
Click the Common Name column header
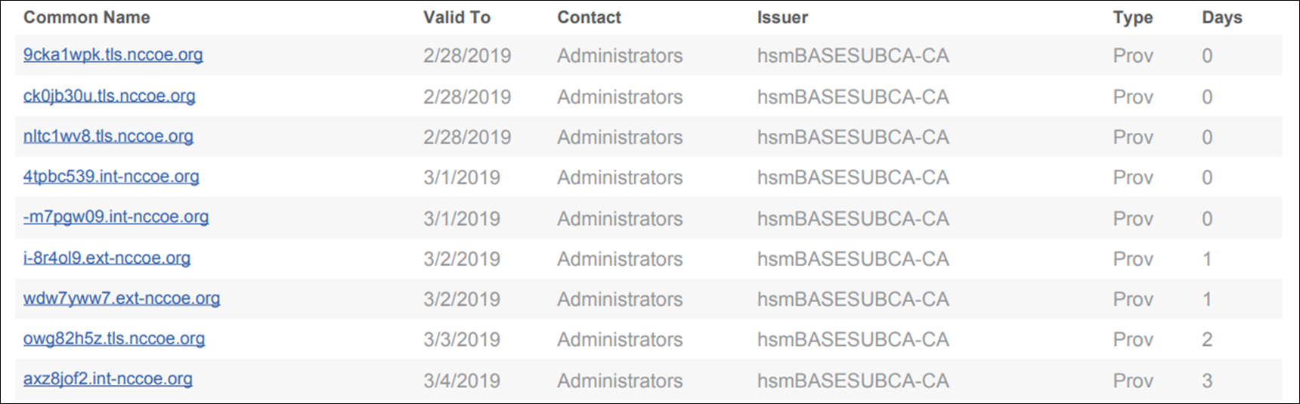(x=87, y=17)
